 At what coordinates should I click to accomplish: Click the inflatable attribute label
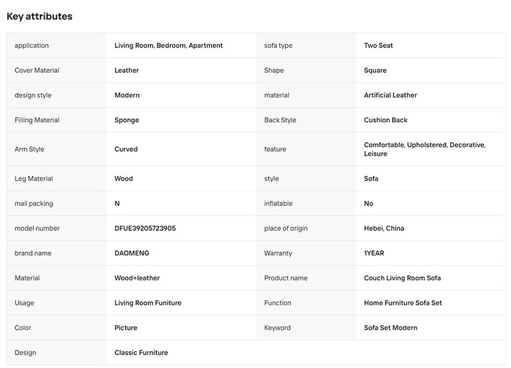point(278,204)
